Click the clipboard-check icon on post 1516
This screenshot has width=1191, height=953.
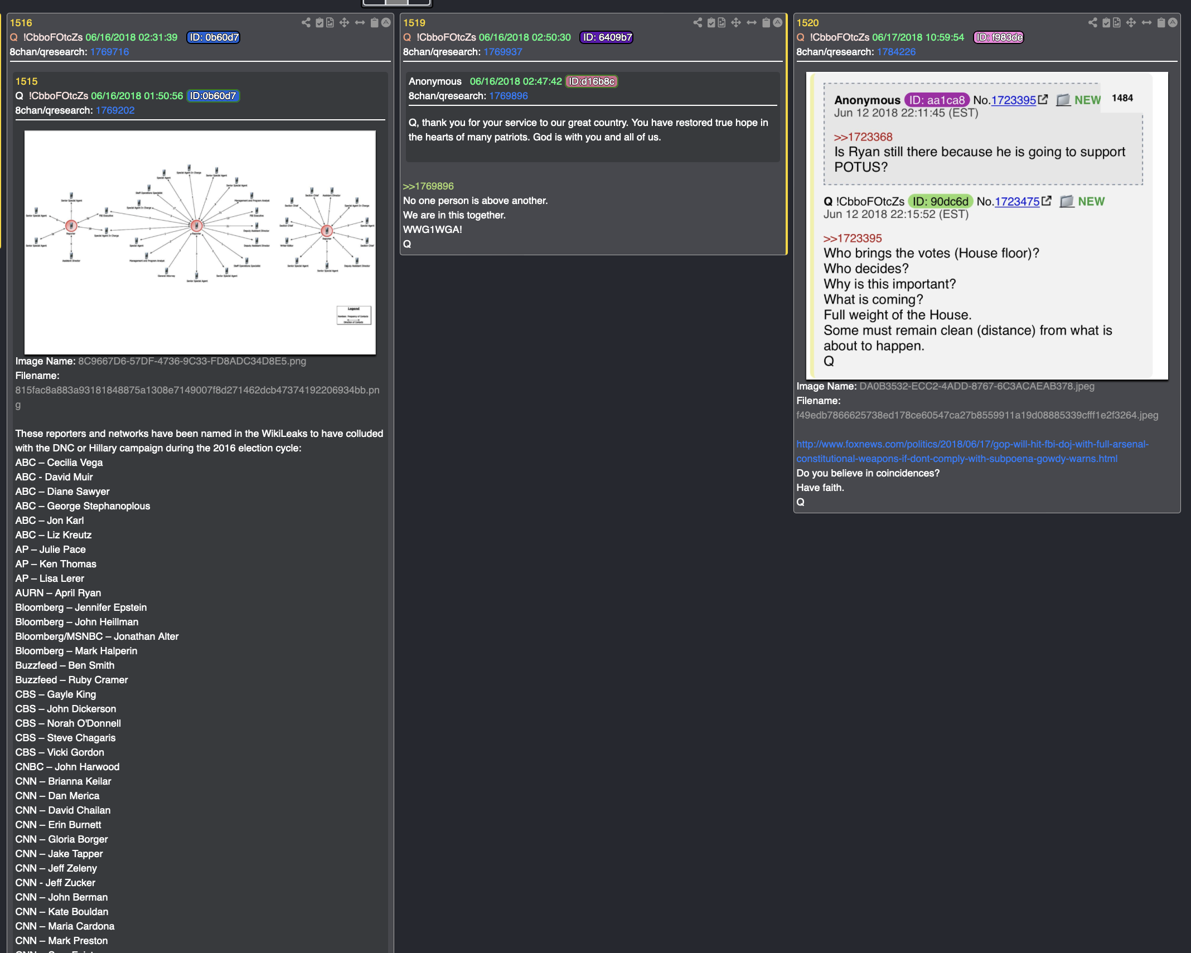[x=319, y=22]
